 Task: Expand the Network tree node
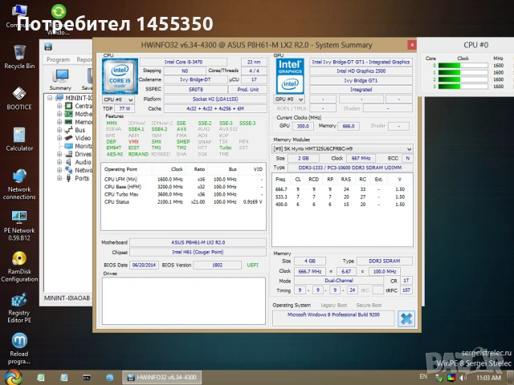(x=59, y=170)
